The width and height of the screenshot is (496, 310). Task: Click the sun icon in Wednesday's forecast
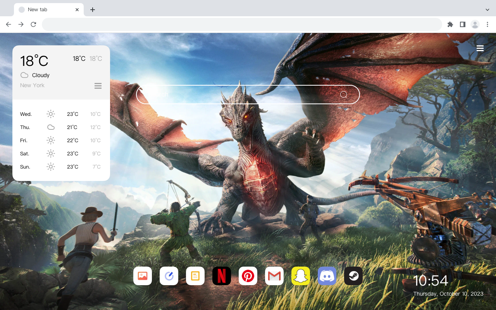(x=51, y=114)
